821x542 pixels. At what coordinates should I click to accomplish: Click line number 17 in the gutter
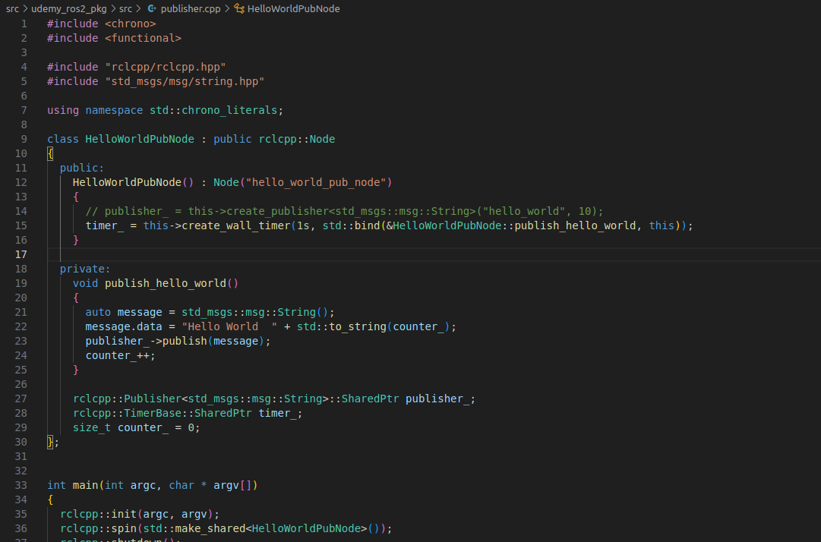[x=21, y=254]
